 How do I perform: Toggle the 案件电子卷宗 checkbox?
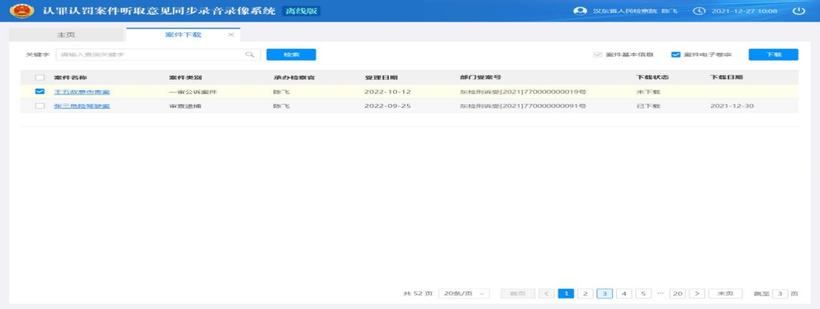pyautogui.click(x=675, y=54)
